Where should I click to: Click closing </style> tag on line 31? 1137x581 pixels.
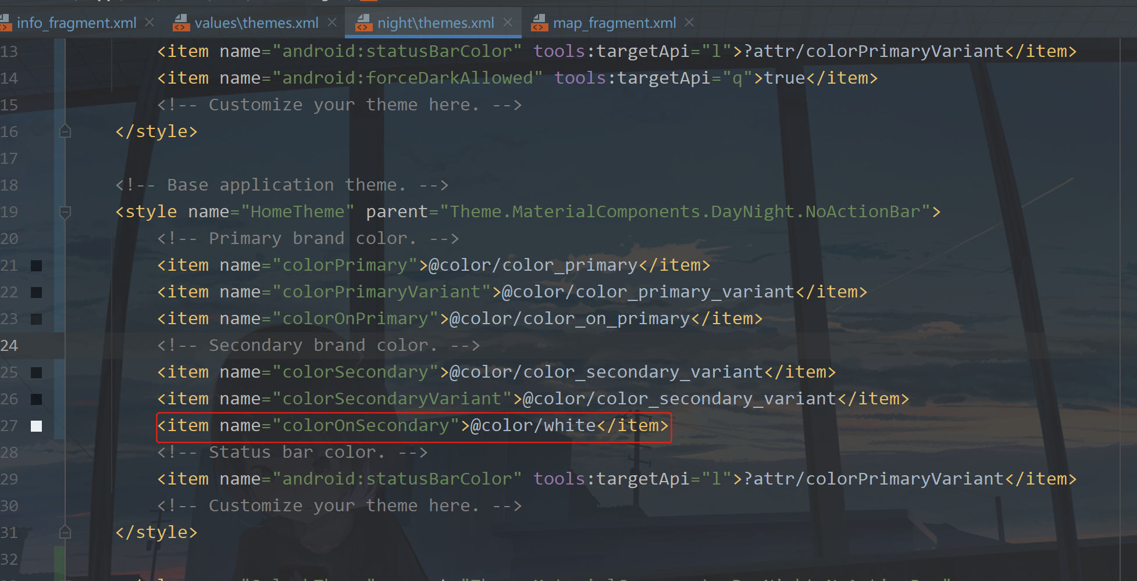click(156, 533)
